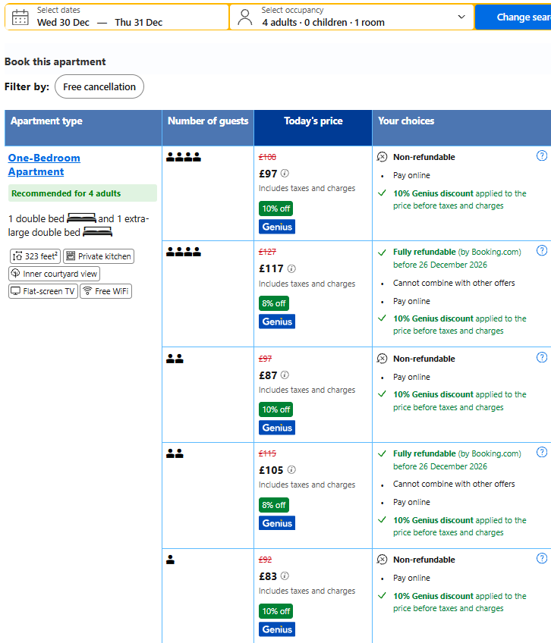551x643 pixels.
Task: Click the 323 feet² size tag
Action: 35,256
